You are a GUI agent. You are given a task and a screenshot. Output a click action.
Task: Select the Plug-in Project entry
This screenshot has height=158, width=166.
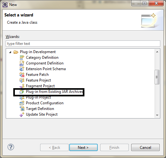39,97
